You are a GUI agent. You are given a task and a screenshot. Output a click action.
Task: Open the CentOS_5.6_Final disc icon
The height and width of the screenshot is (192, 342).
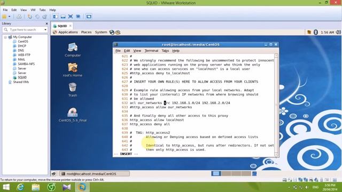pos(73,115)
